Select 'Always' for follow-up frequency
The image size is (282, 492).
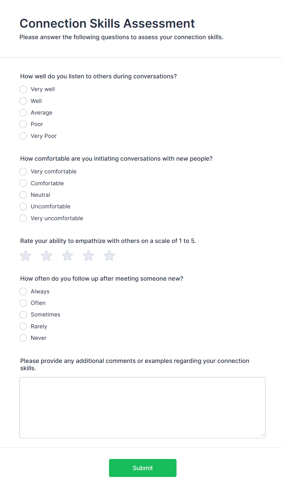click(23, 291)
